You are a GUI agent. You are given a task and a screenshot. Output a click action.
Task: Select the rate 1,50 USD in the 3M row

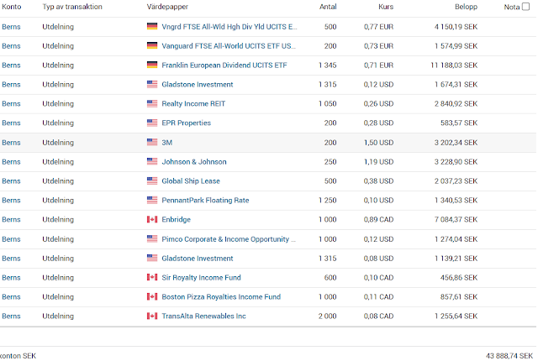[x=379, y=143]
